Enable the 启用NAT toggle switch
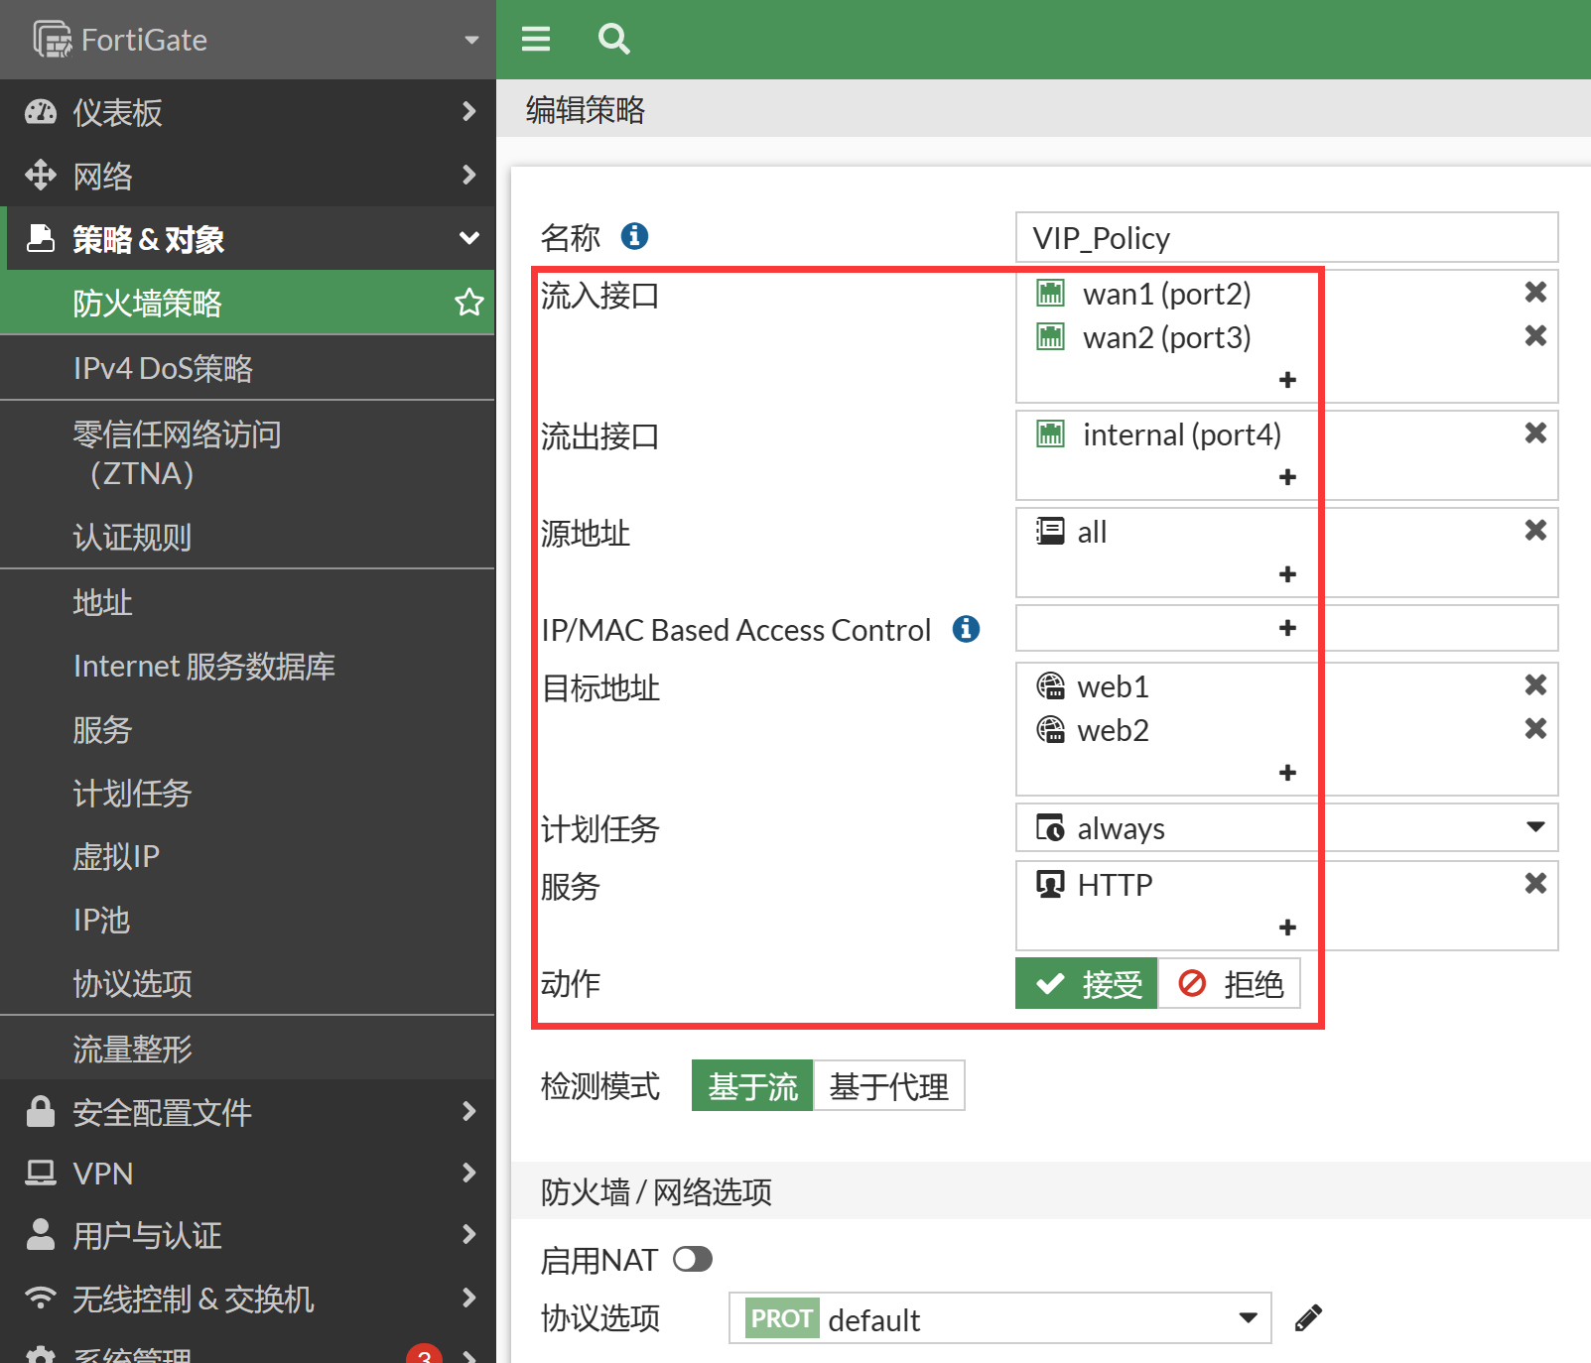Image resolution: width=1591 pixels, height=1363 pixels. (x=692, y=1260)
